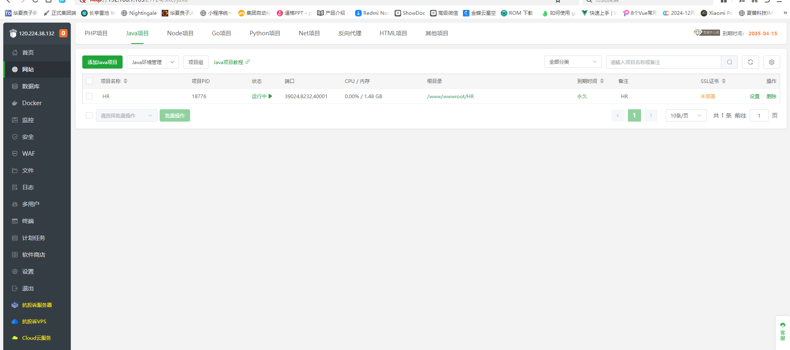Expand the Java environment management dropdown arrow
Viewport: 790px width, 350px height.
click(x=172, y=62)
